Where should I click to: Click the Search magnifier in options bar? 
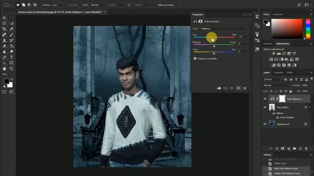(299, 5)
